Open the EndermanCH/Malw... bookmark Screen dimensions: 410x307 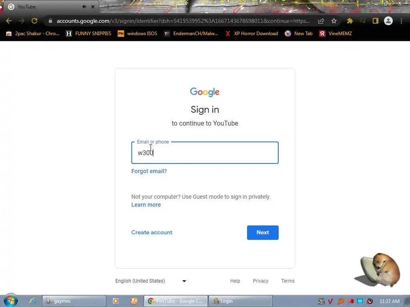coord(191,34)
